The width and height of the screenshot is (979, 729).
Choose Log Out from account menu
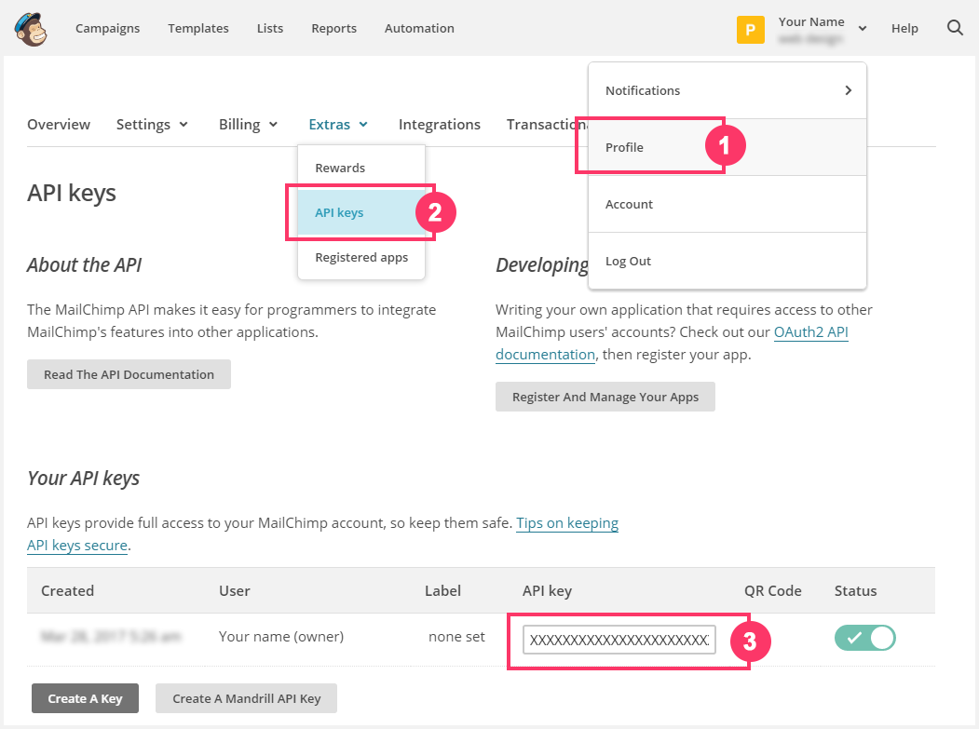tap(727, 261)
